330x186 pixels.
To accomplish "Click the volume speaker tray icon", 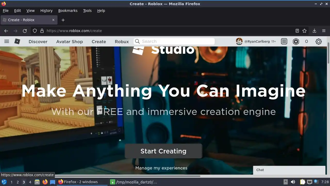I will tap(293, 182).
